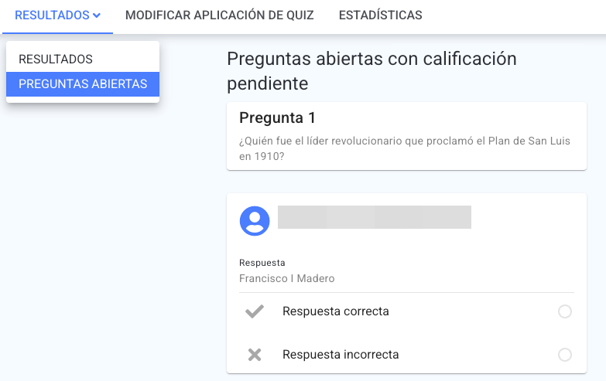The height and width of the screenshot is (381, 606).
Task: Click the Preguntas abiertas con calificación pendiente title
Action: pyautogui.click(x=371, y=71)
